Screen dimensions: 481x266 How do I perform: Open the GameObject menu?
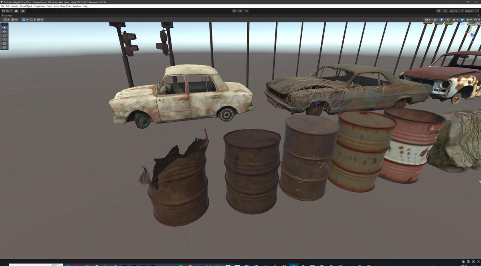(25, 6)
